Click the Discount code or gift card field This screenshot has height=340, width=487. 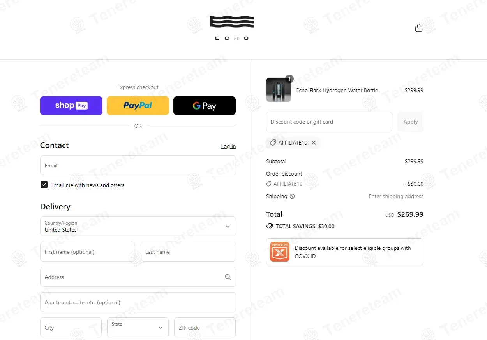coord(329,122)
